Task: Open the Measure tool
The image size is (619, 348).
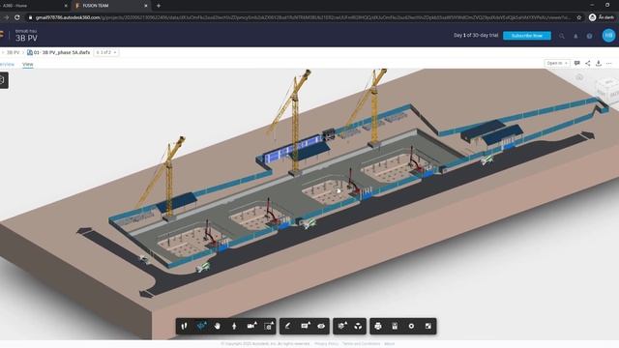Action: click(x=288, y=326)
